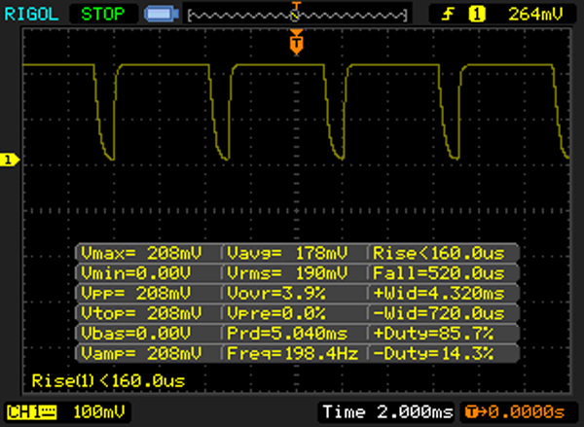The width and height of the screenshot is (584, 427).
Task: Click the trigger source channel 1 badge
Action: [477, 15]
